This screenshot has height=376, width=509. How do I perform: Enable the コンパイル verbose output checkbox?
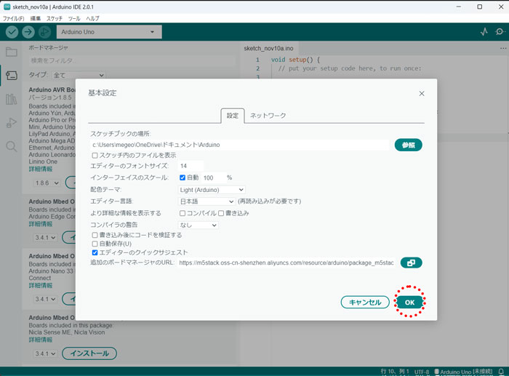coord(183,213)
